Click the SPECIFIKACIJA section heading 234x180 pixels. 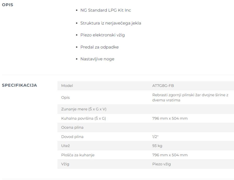click(x=19, y=85)
